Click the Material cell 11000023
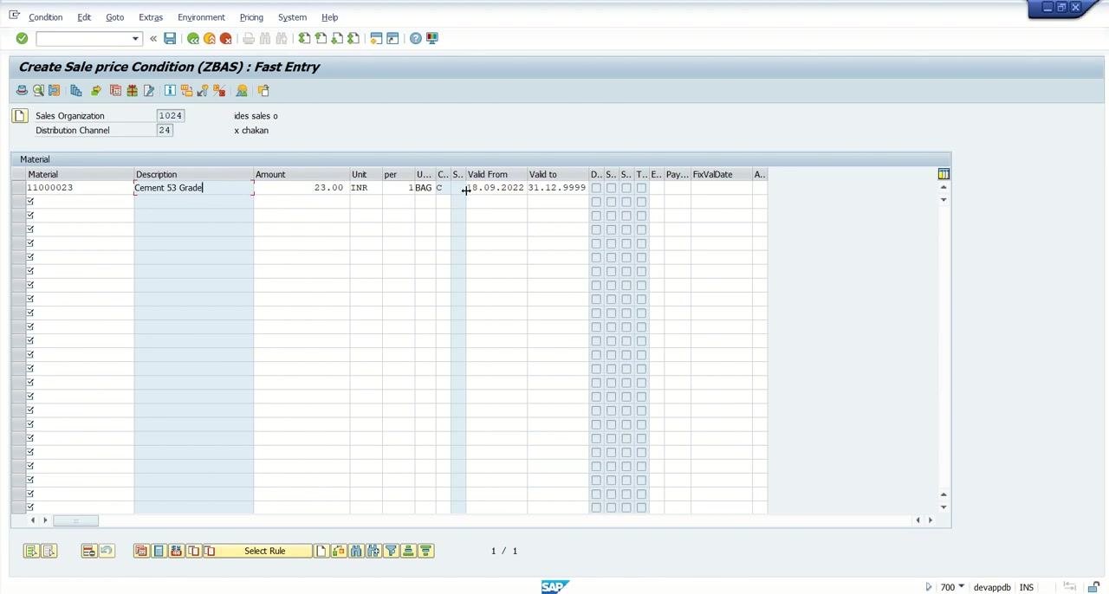1109x594 pixels. (80, 188)
